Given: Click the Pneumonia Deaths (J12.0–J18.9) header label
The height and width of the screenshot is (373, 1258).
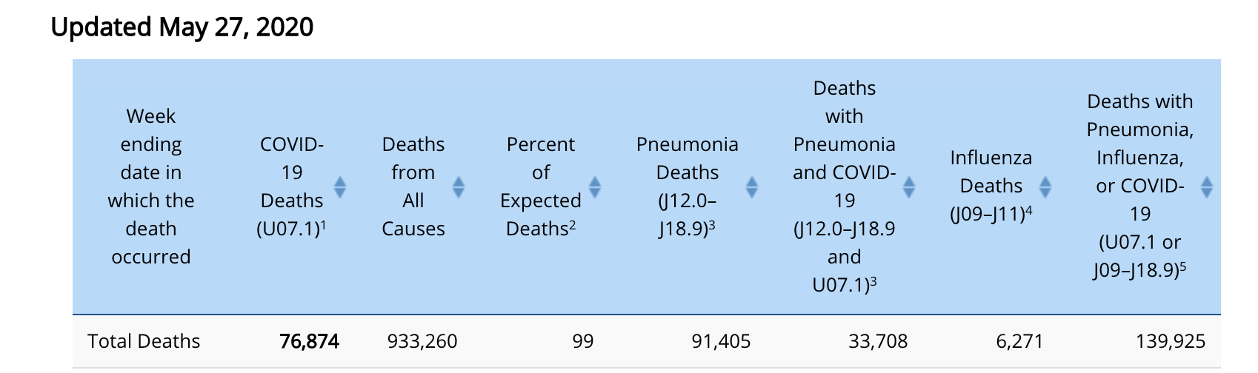Looking at the screenshot, I should click(687, 186).
